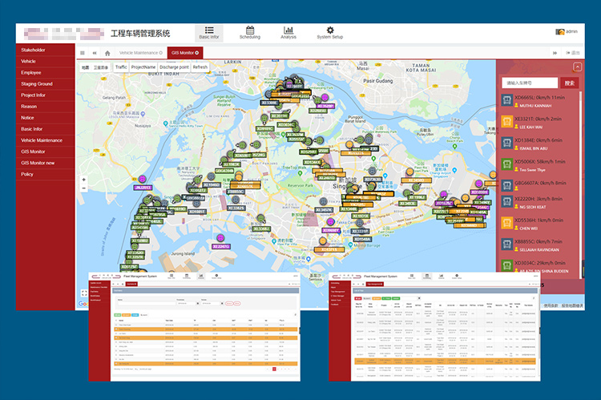This screenshot has width=601, height=400.
Task: Open Employee in the sidebar
Action: point(45,72)
